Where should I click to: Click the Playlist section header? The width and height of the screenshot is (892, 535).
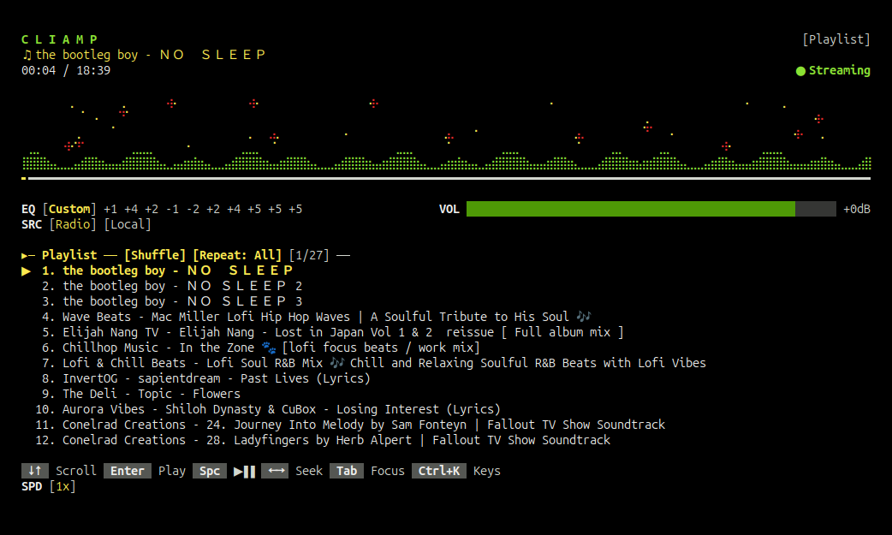click(69, 255)
